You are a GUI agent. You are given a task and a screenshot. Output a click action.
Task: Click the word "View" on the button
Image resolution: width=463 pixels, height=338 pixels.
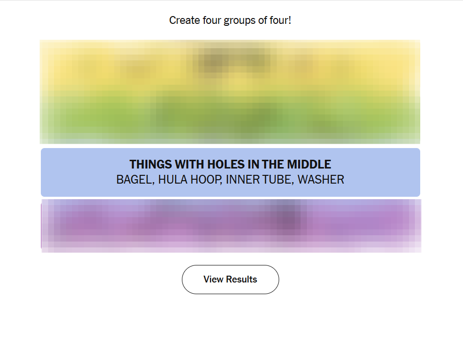click(x=213, y=280)
